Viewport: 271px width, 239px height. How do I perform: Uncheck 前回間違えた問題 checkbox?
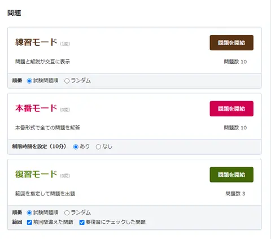(29, 222)
